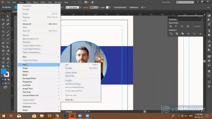212x119 pixels.
Task: Click Exclude shape mode in Pathfinder
Action: [188, 26]
